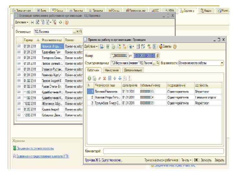Viewport: 233px width, 175px height.
Task: Click the Организация input field
Action: 53,31
